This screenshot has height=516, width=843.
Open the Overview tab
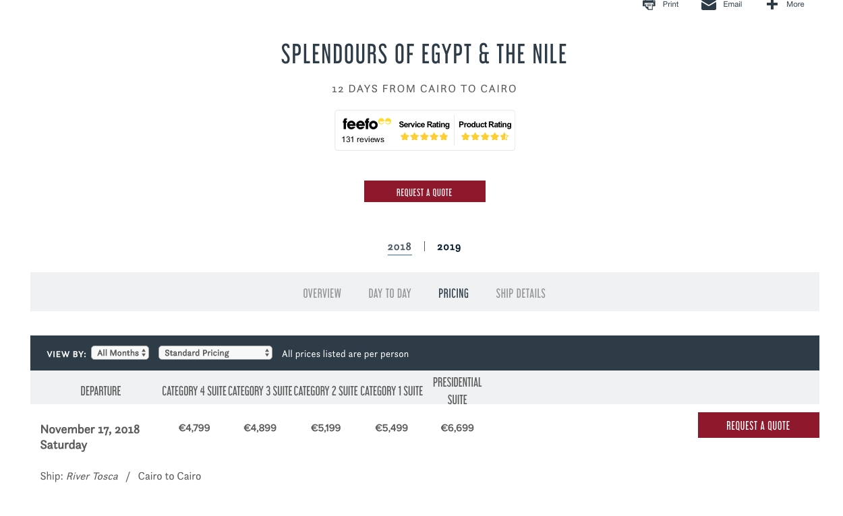pyautogui.click(x=322, y=293)
